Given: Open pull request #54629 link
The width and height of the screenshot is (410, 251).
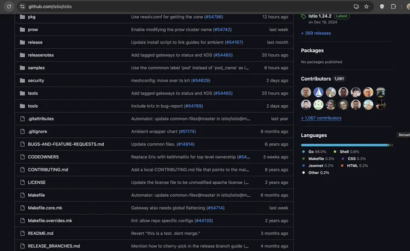Looking at the screenshot, I should [201, 81].
